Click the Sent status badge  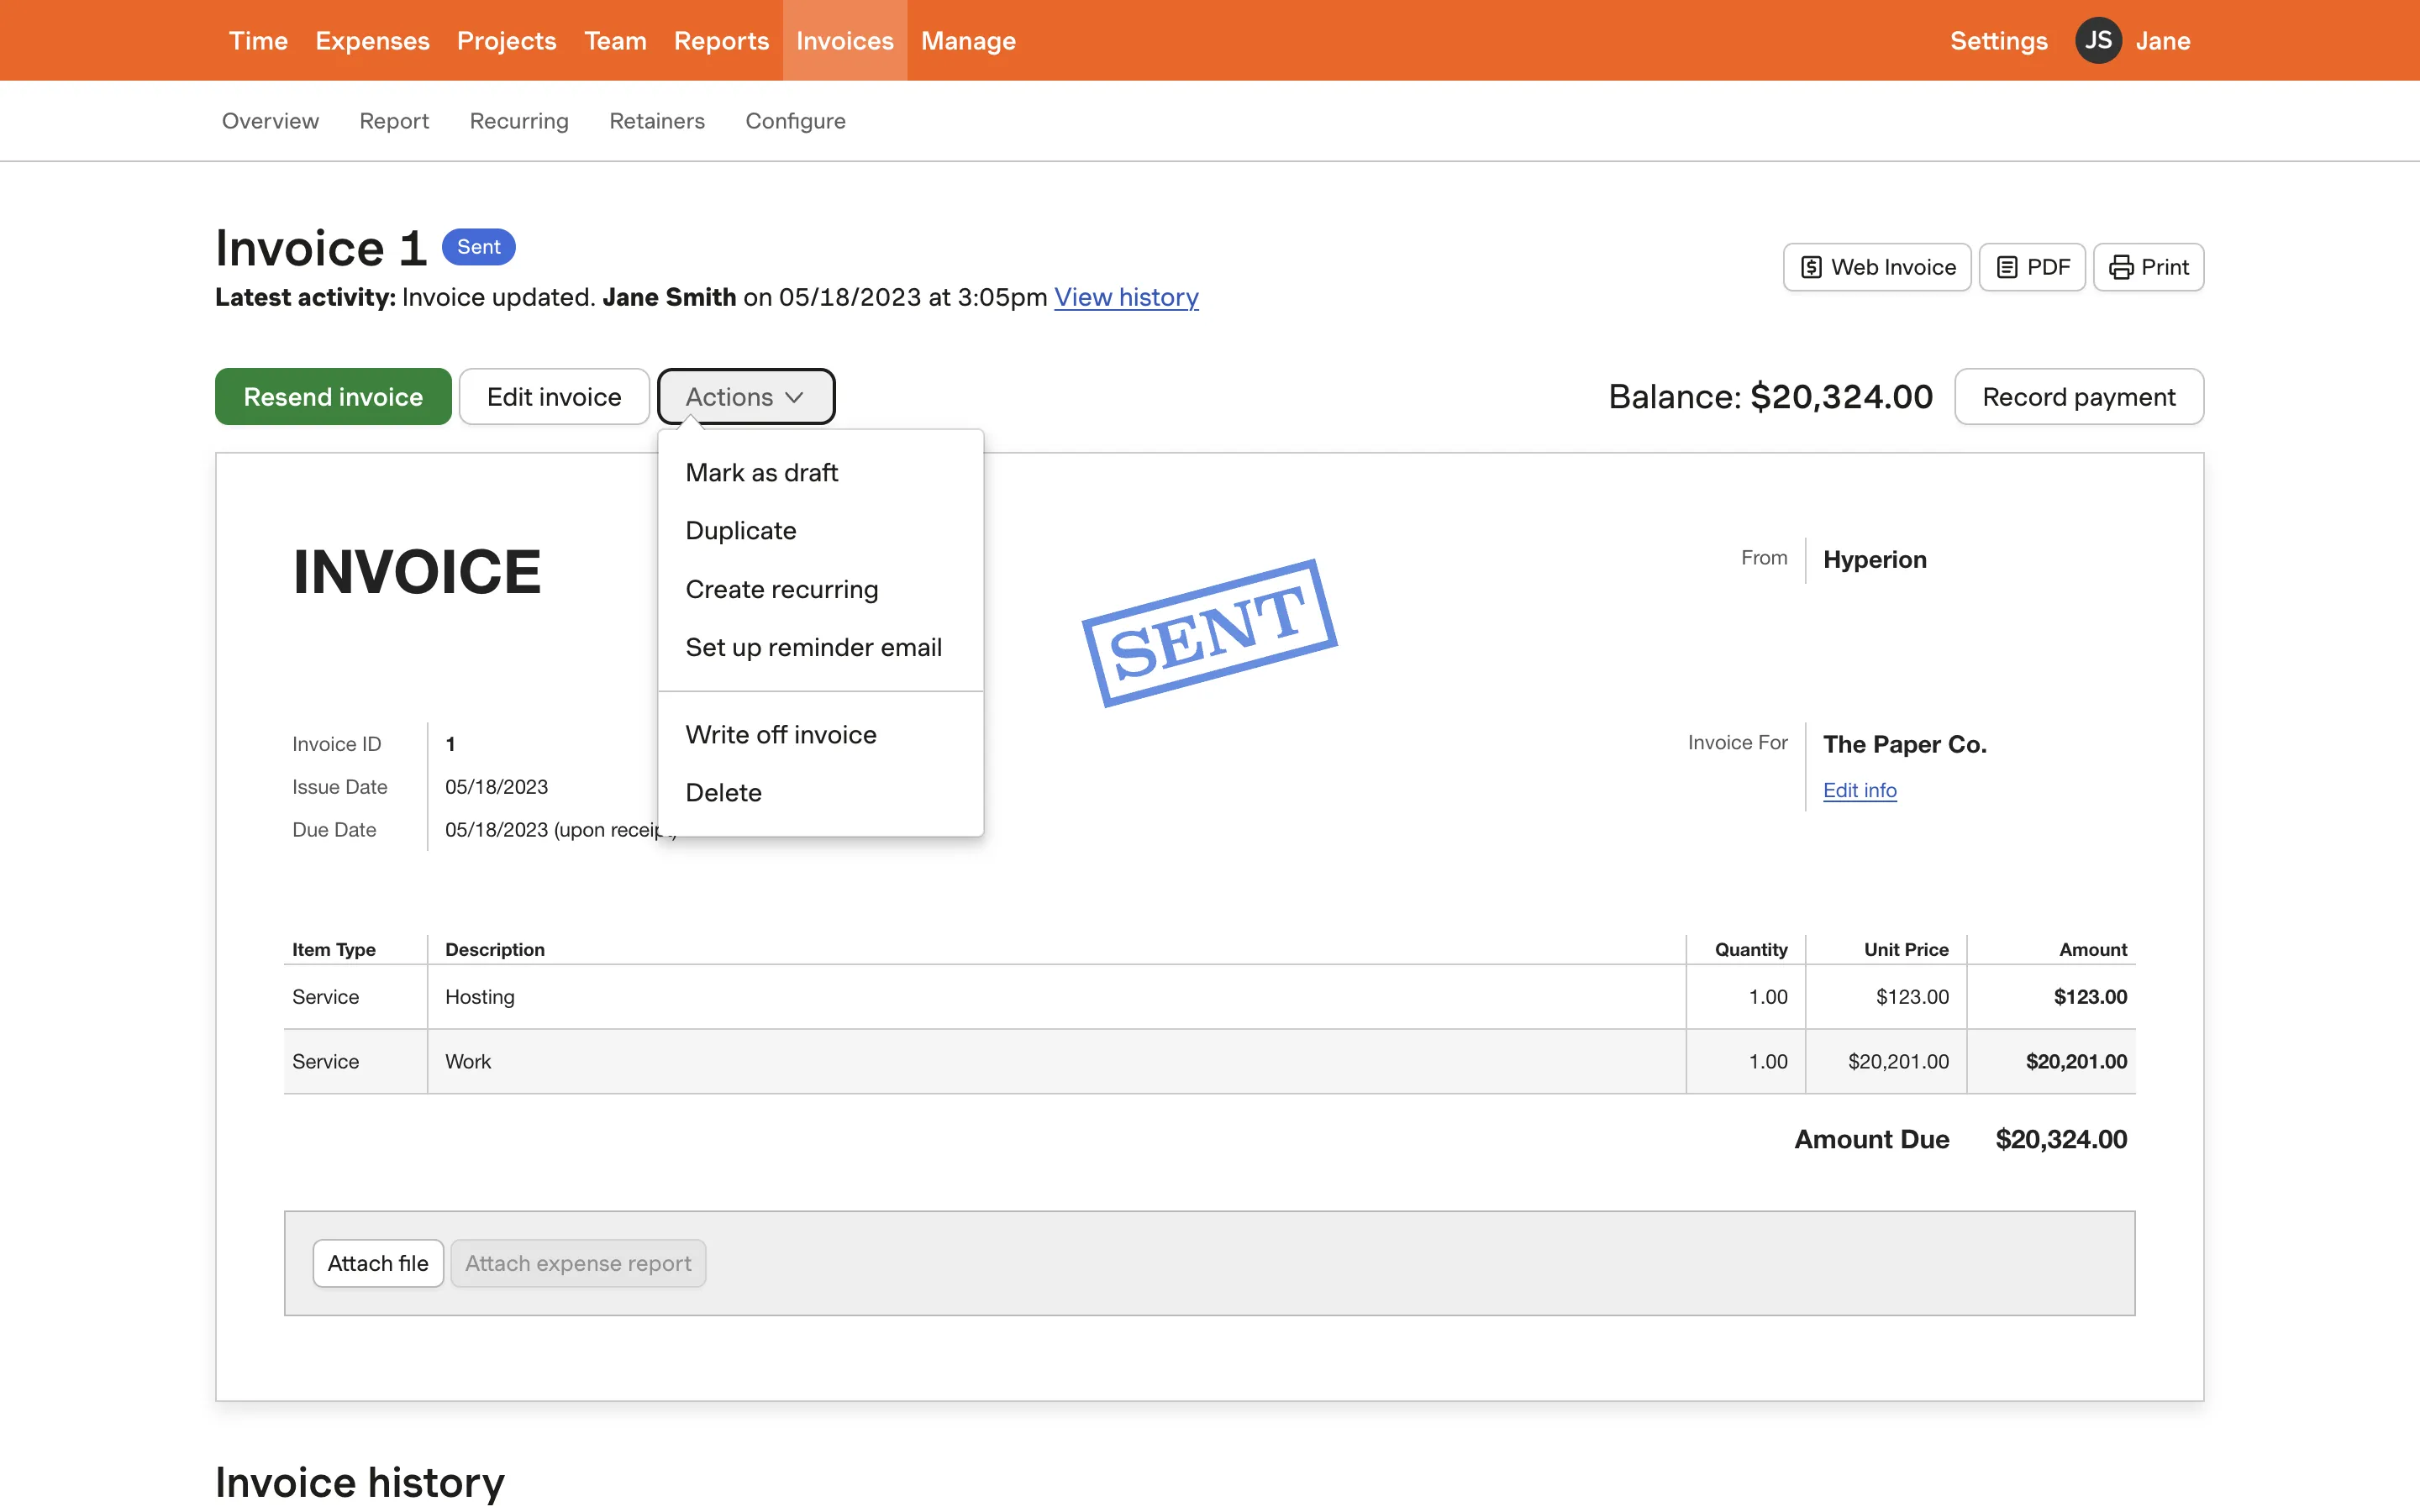point(478,247)
